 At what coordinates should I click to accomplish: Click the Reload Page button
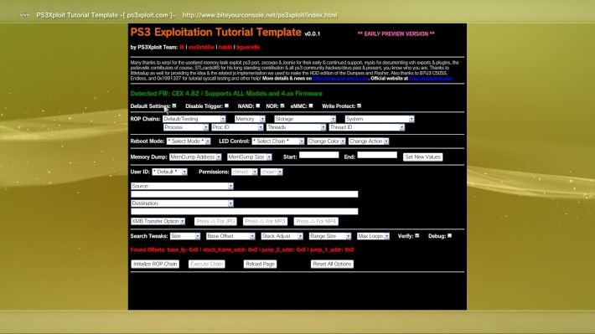tap(260, 264)
